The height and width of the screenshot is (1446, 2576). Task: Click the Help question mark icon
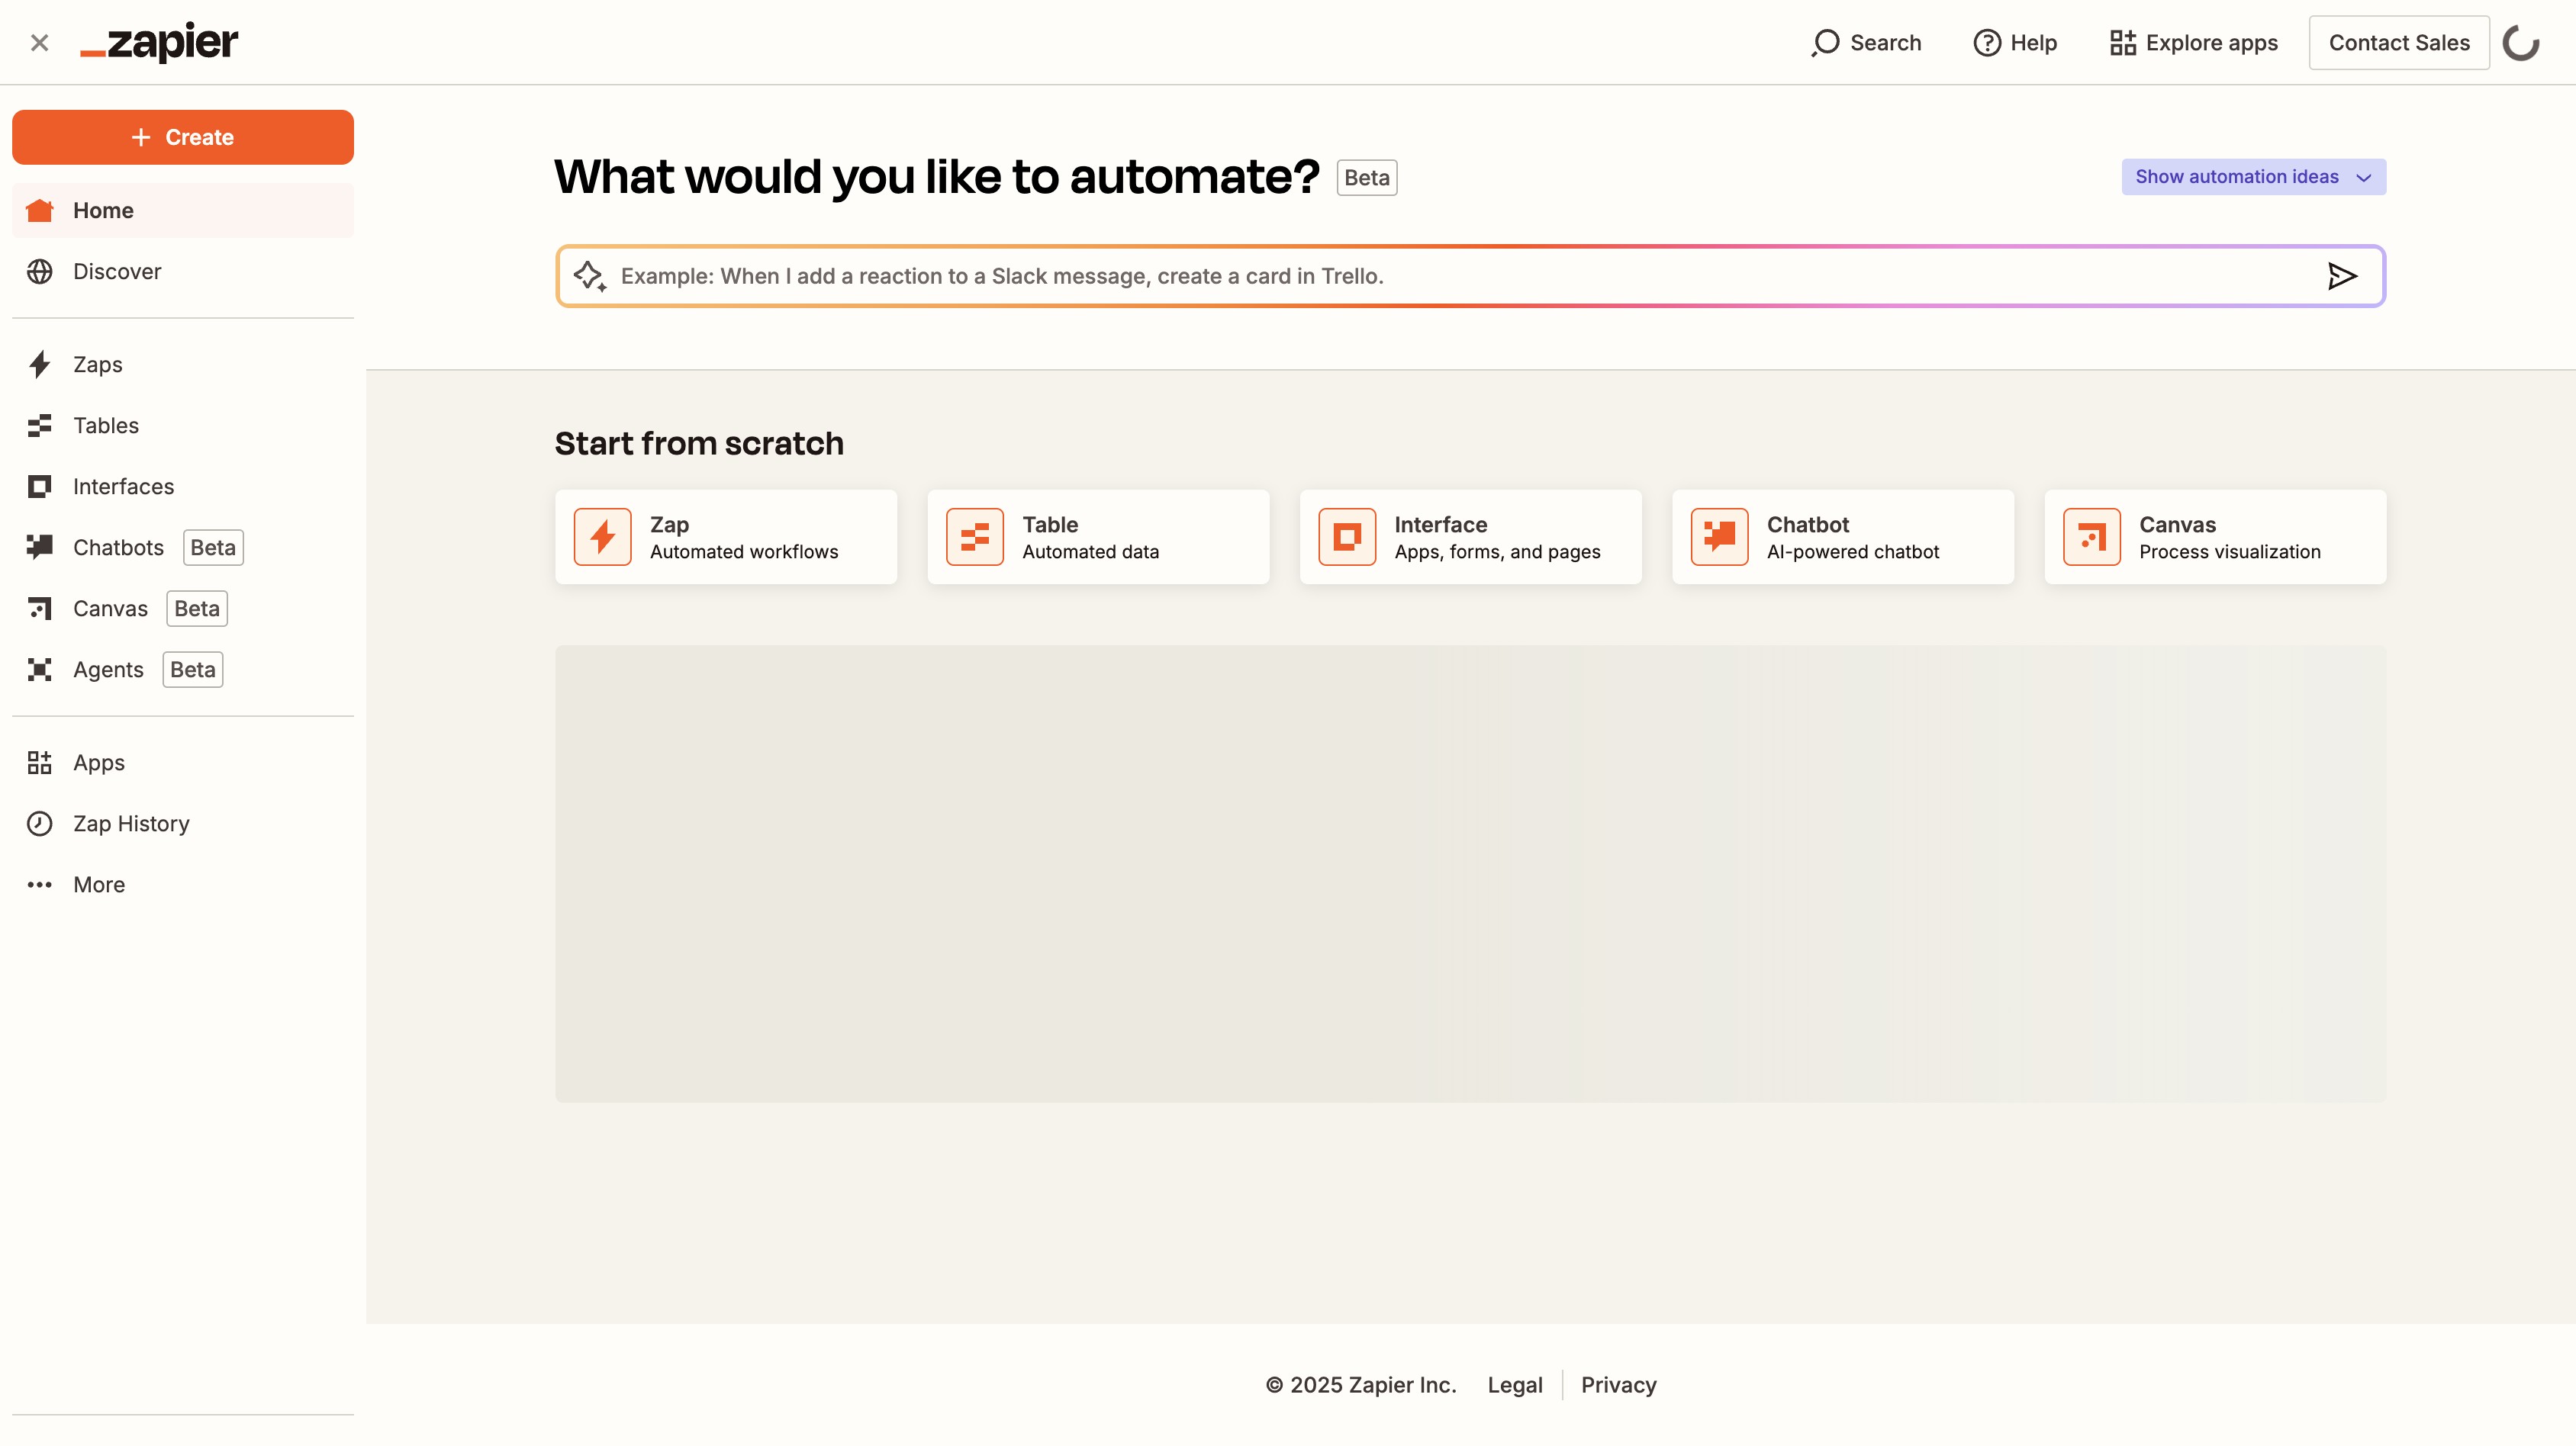[x=1986, y=42]
